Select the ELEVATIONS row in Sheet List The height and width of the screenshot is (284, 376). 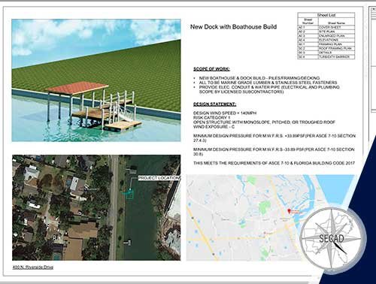pos(326,40)
